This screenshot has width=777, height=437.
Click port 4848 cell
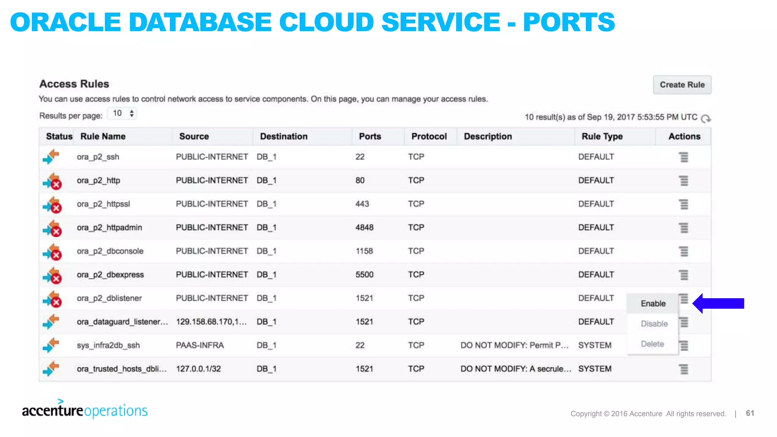[x=364, y=228]
